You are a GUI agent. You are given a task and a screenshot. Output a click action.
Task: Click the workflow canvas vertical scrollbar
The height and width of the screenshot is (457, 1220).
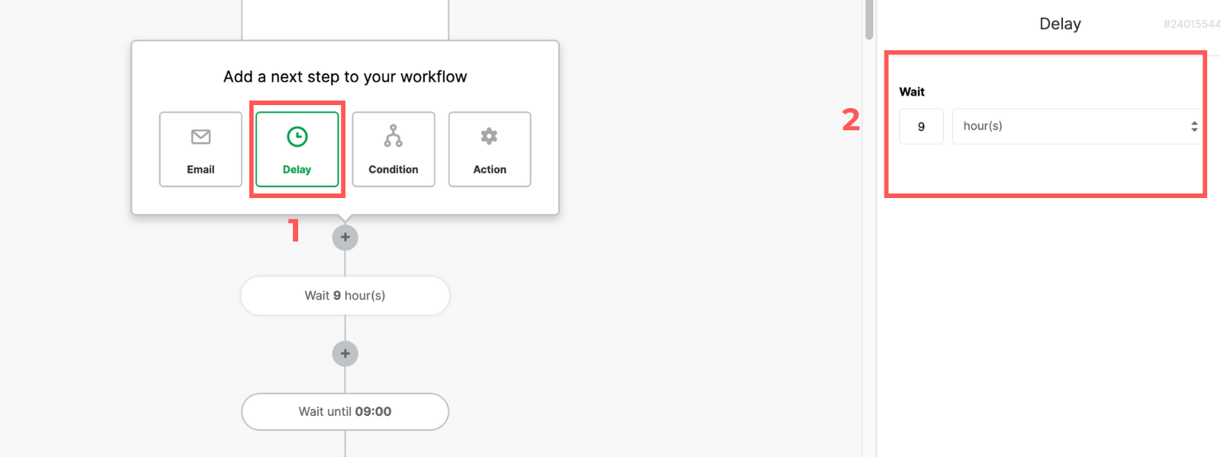point(869,21)
